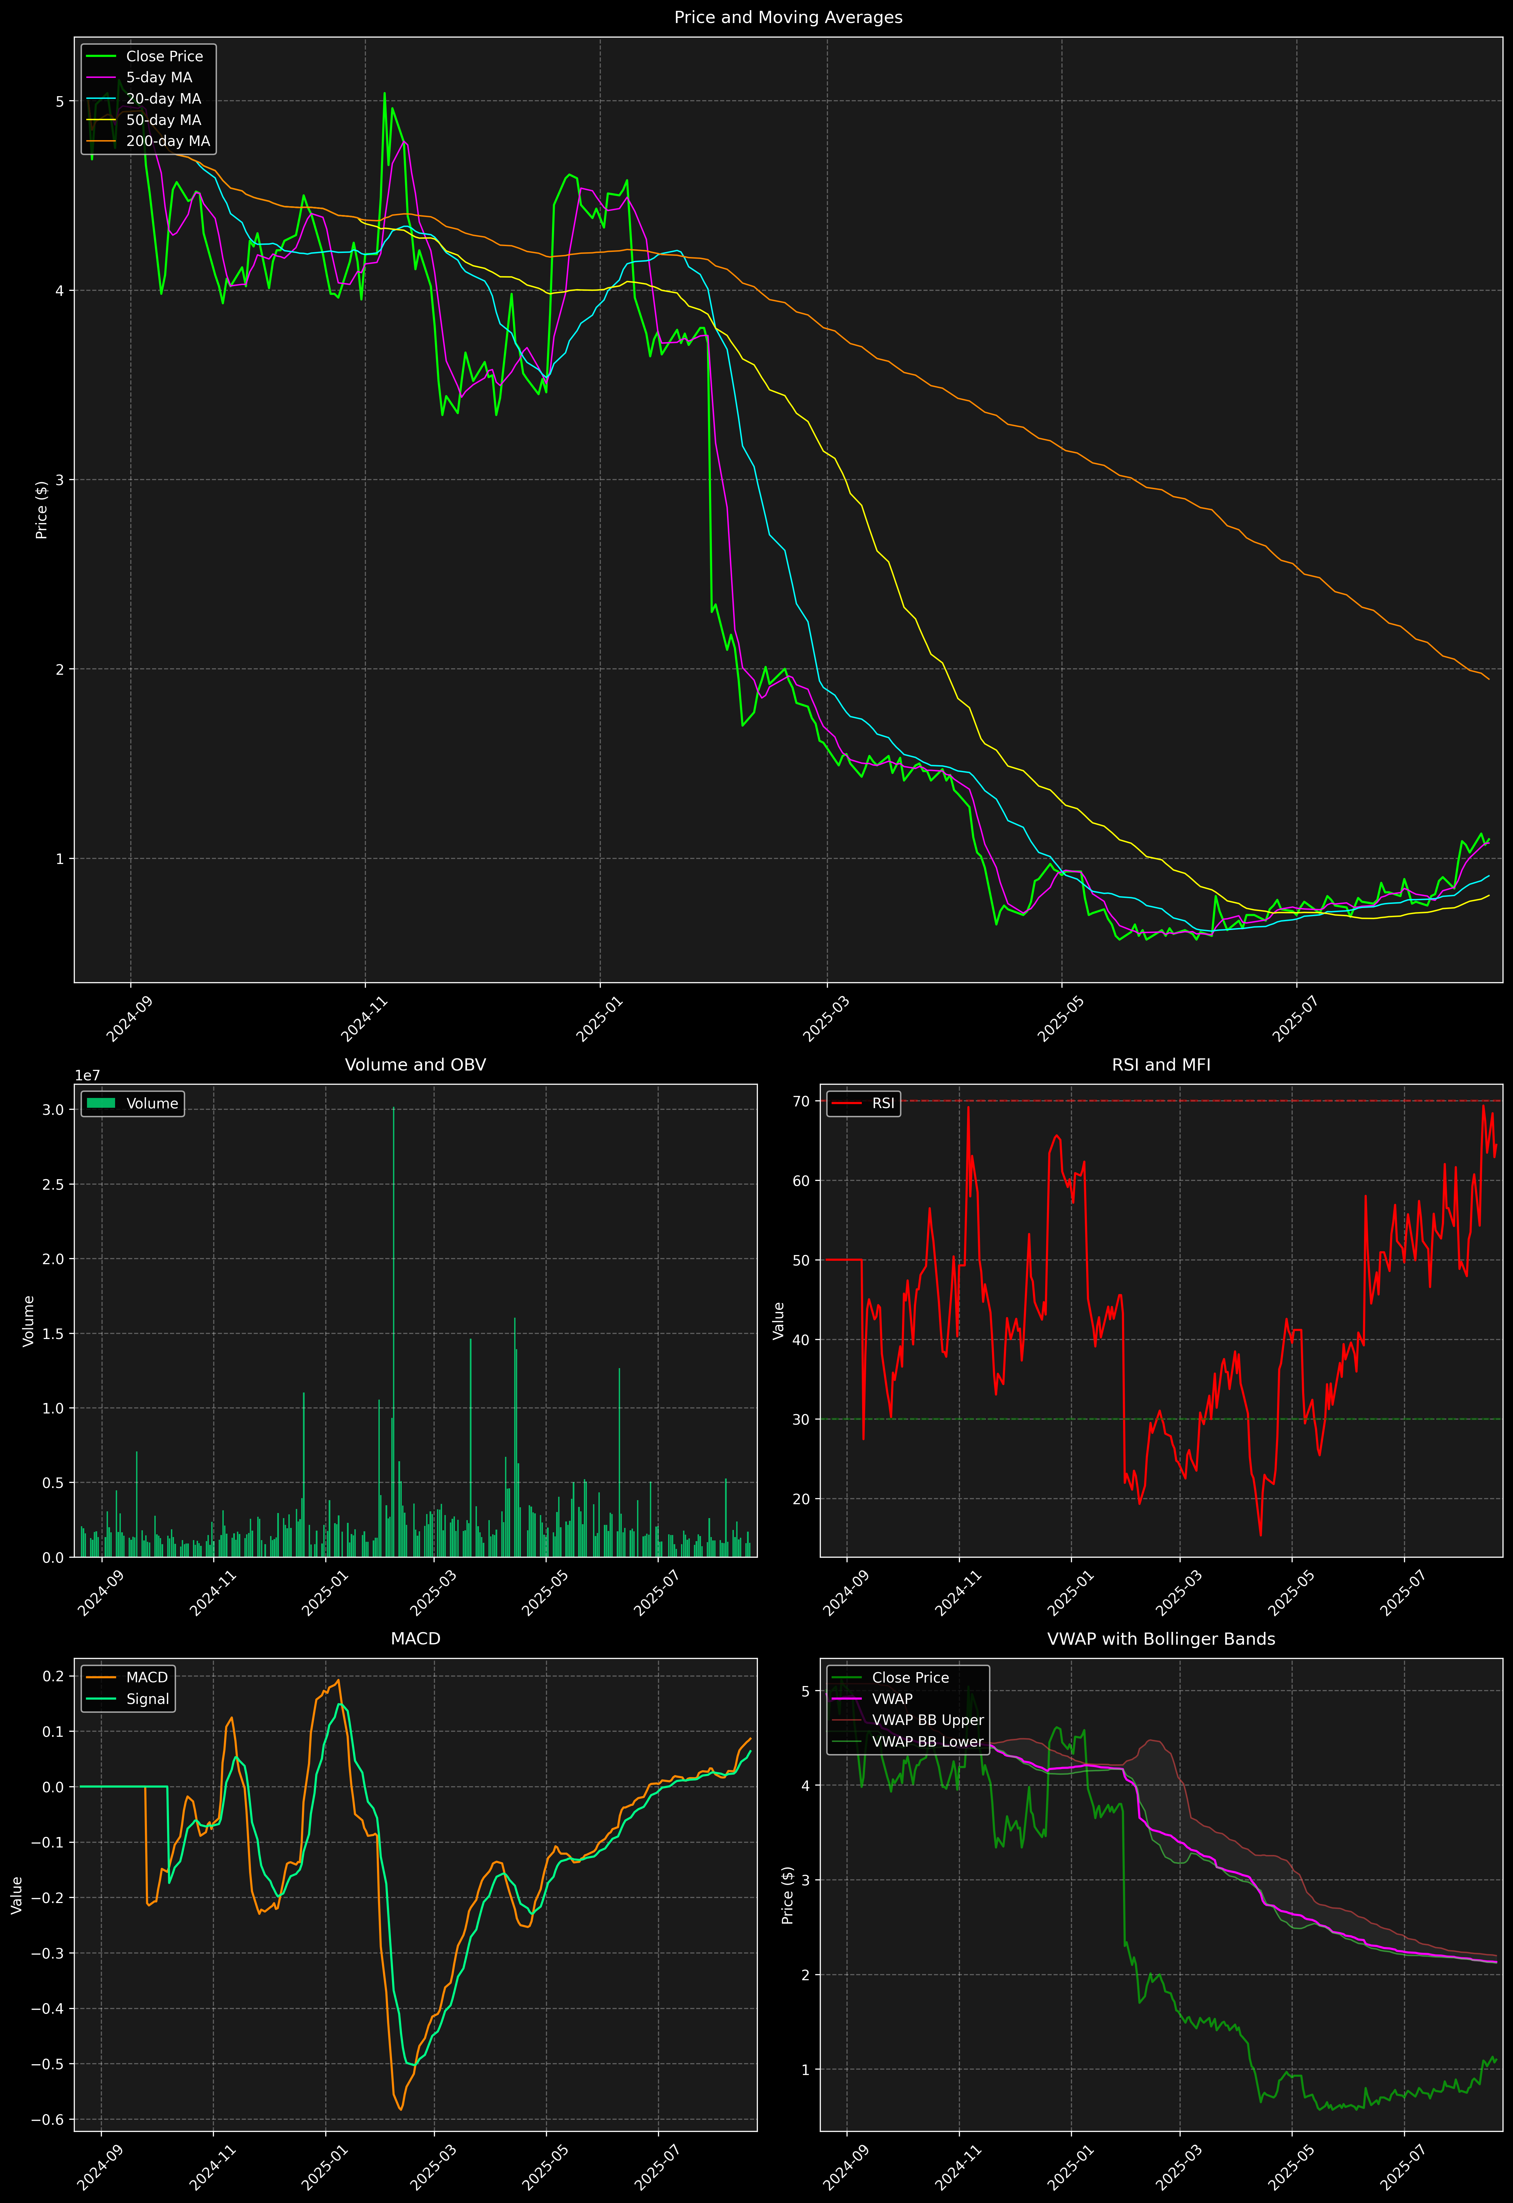Click the Volume and OBV chart title

click(415, 1064)
